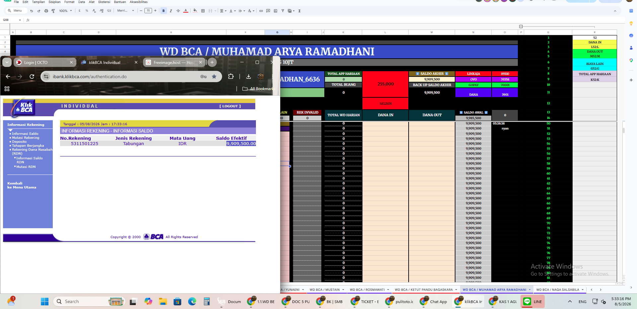
Task: Create a filter via funnel icon
Action: point(283,11)
